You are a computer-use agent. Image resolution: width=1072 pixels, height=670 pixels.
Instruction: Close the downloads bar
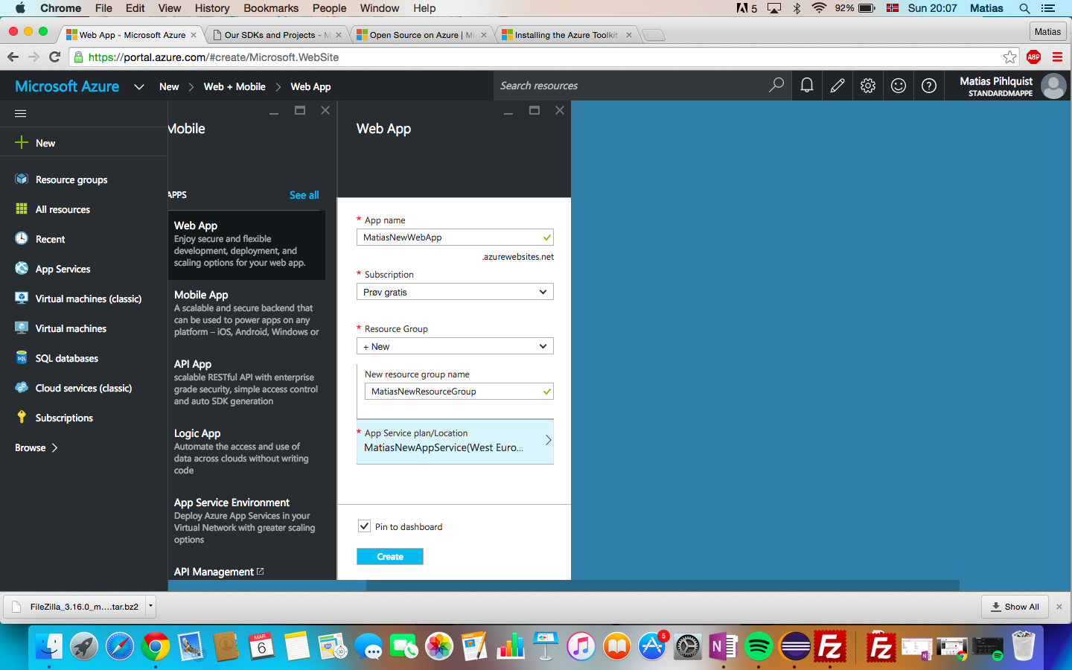1059,607
